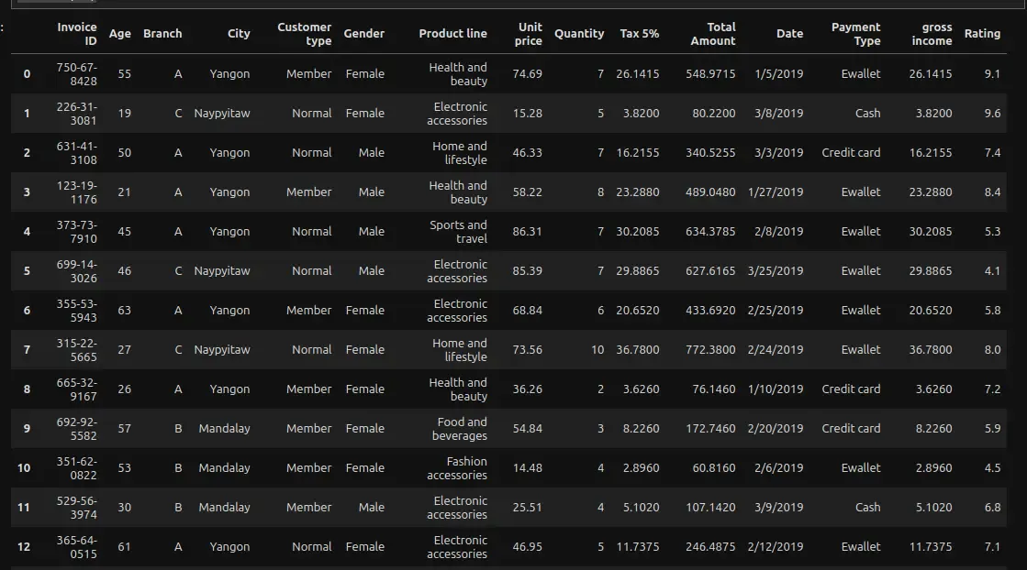Image resolution: width=1027 pixels, height=570 pixels.
Task: Click the Invoice ID column header
Action: (x=76, y=34)
